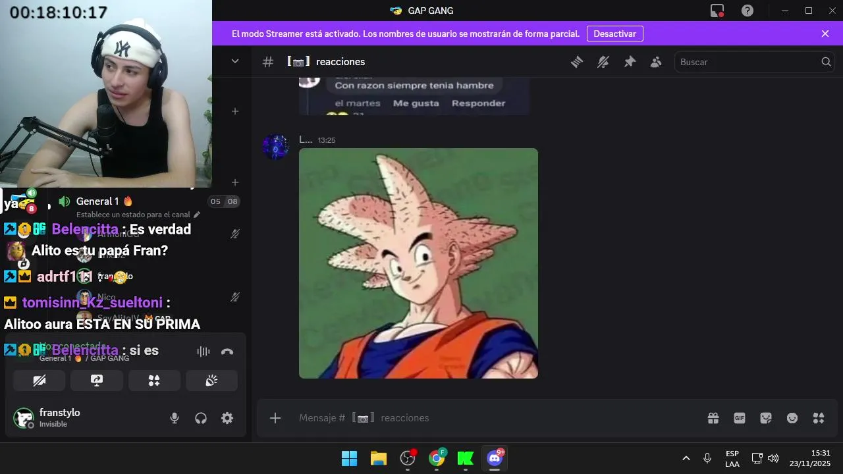This screenshot has height=474, width=843.
Task: Open pinned messages pin icon
Action: tap(630, 62)
